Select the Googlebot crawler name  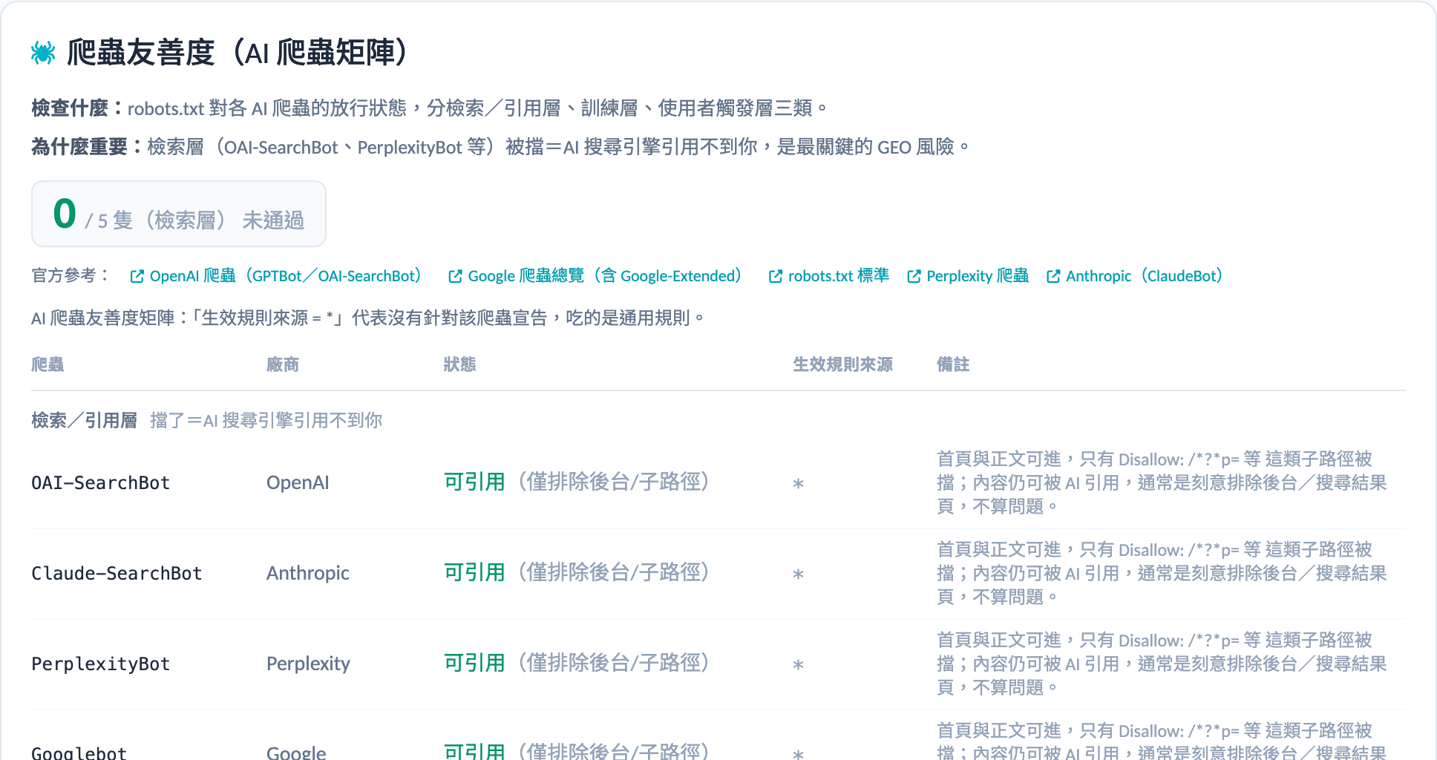click(x=79, y=752)
